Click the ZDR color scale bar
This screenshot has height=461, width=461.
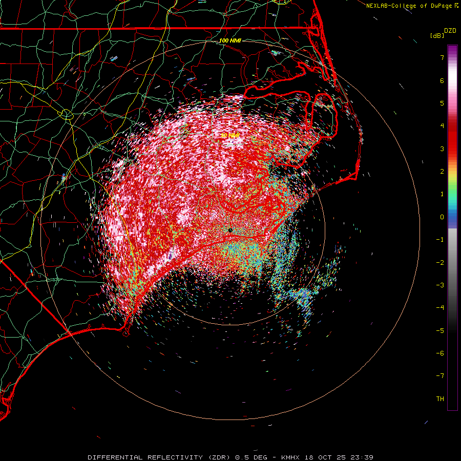pos(452,227)
